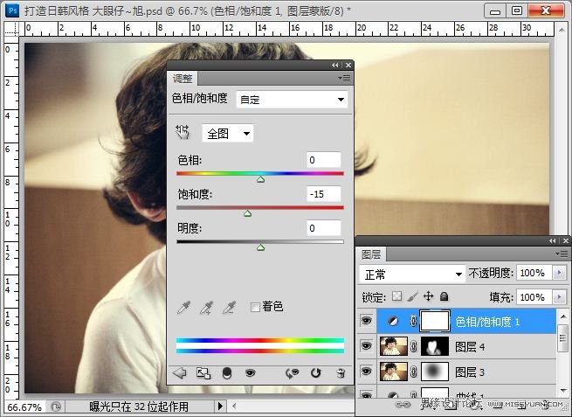Click the lock image pixels brush icon
Image resolution: width=572 pixels, height=417 pixels.
(412, 296)
